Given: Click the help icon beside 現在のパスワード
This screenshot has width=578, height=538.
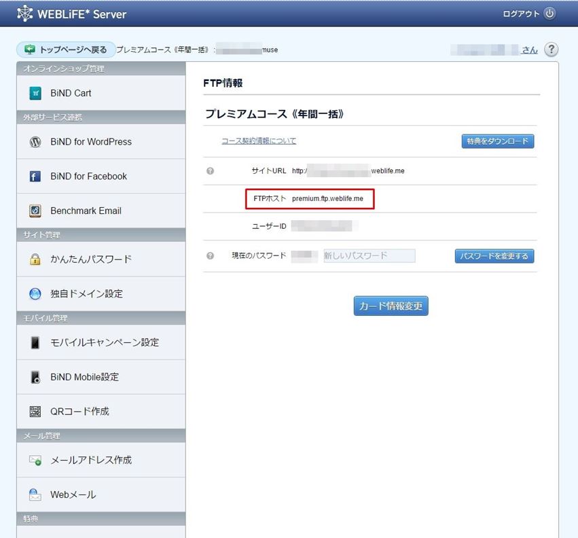Looking at the screenshot, I should tap(210, 255).
